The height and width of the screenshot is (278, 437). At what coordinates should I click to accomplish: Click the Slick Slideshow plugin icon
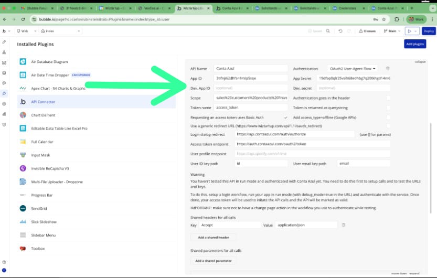point(23,222)
